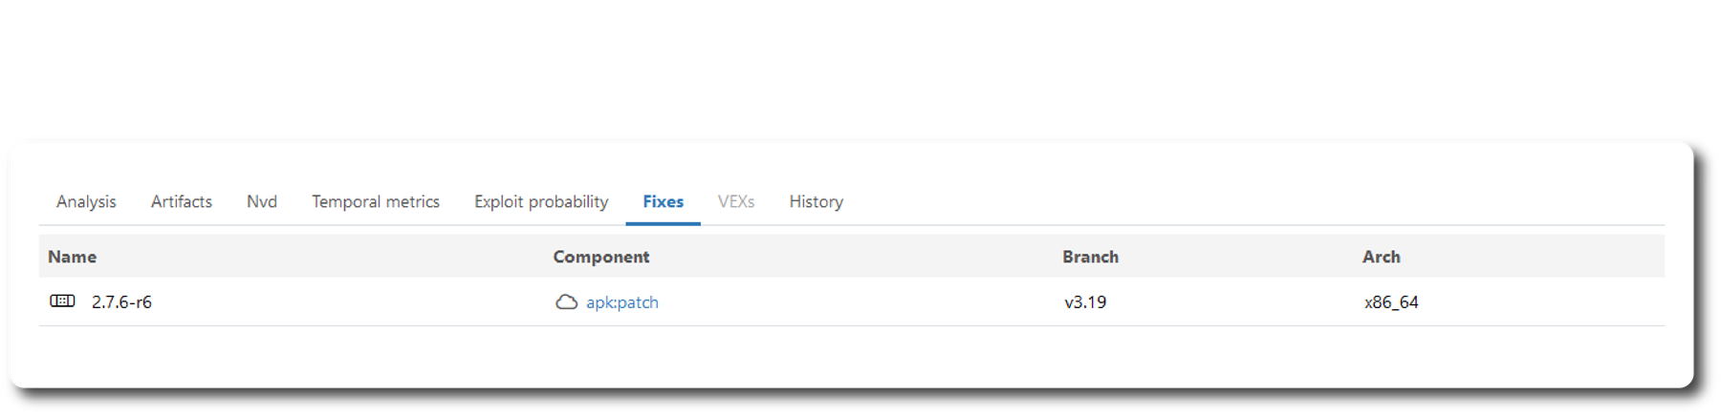Click the fix package icon beside 2.7.6-r6
Image resolution: width=1721 pixels, height=415 pixels.
point(62,301)
